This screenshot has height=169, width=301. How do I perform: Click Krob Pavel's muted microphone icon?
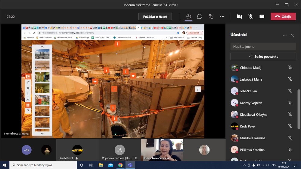pyautogui.click(x=290, y=126)
